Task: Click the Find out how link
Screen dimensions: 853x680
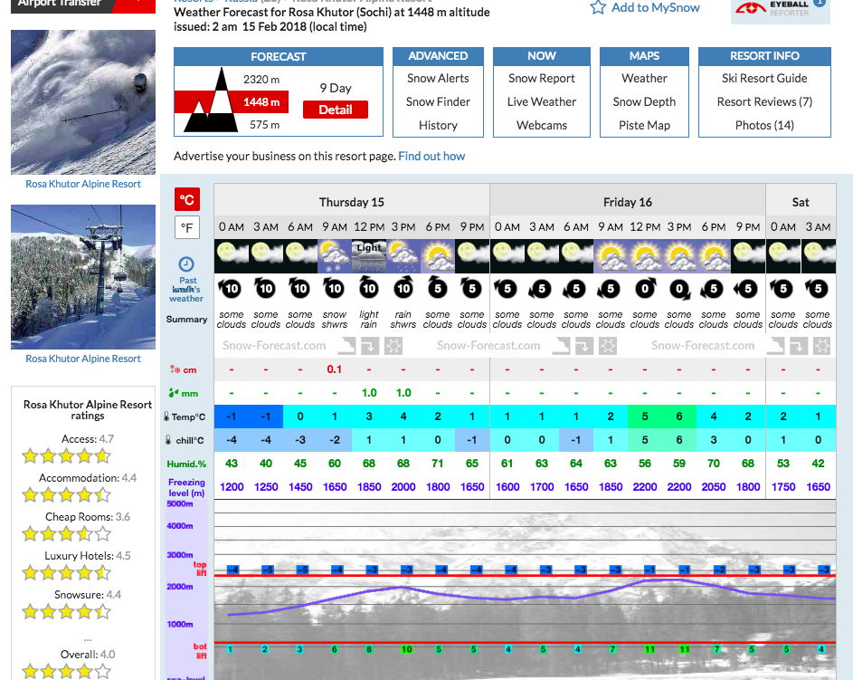Action: (x=431, y=157)
